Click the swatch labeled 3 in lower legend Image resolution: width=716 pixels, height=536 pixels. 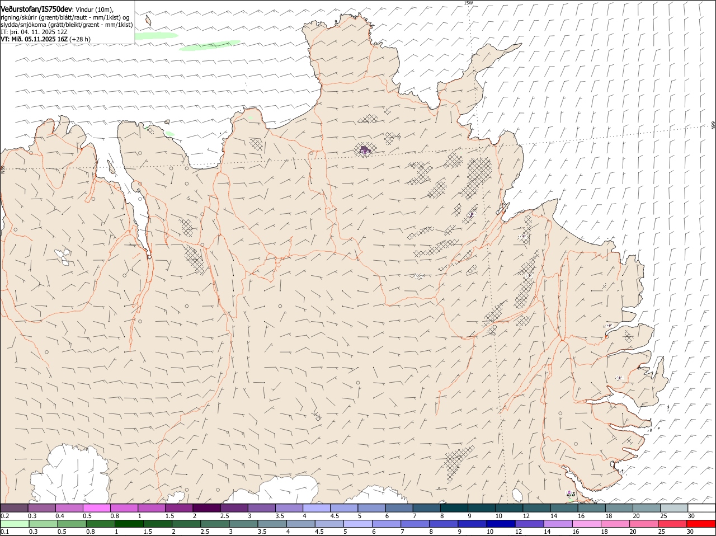244,524
